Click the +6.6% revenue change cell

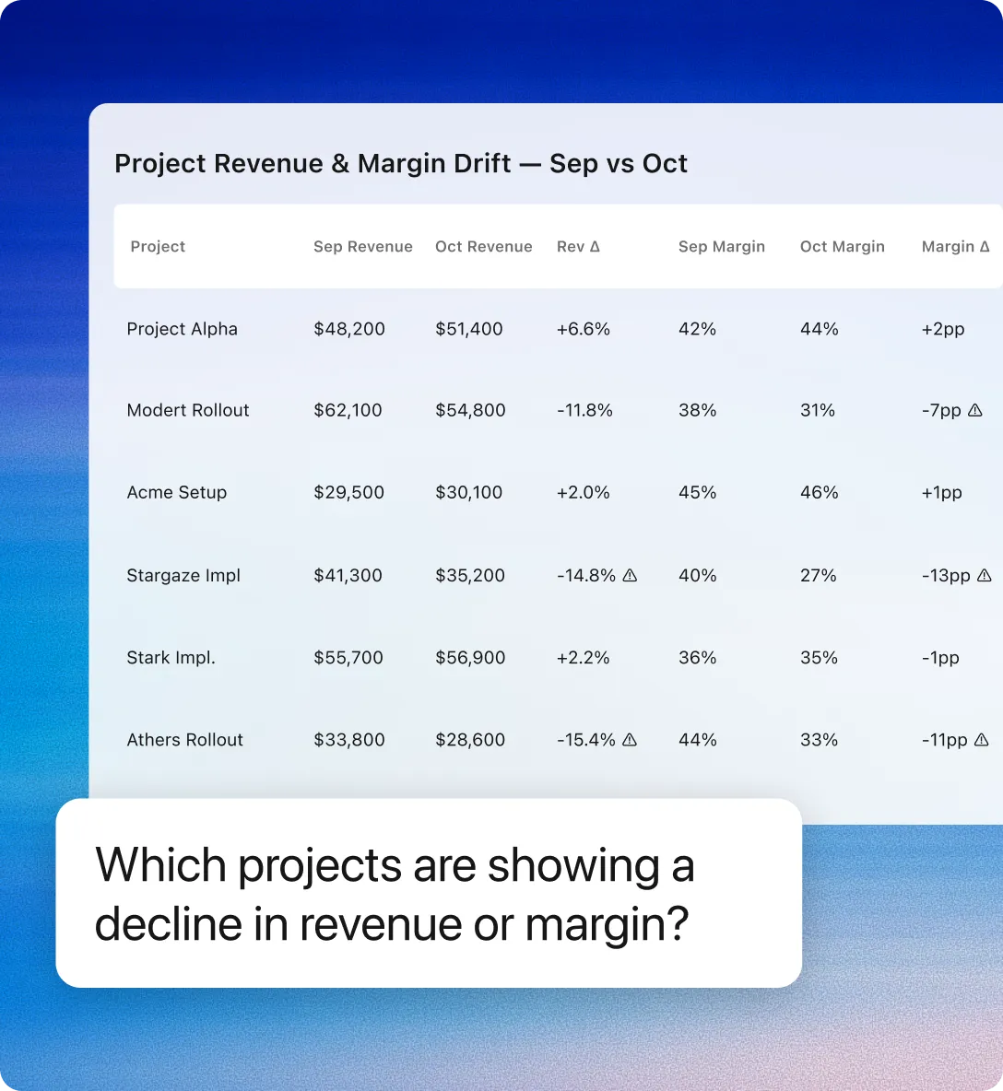coord(584,328)
